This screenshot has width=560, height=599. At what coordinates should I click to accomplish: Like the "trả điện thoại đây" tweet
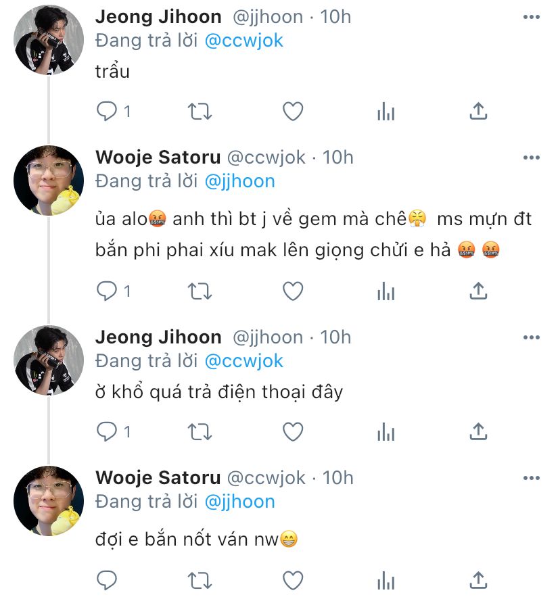pyautogui.click(x=293, y=432)
